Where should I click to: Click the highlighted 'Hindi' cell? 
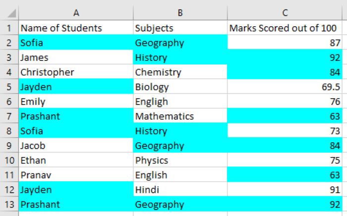point(180,190)
